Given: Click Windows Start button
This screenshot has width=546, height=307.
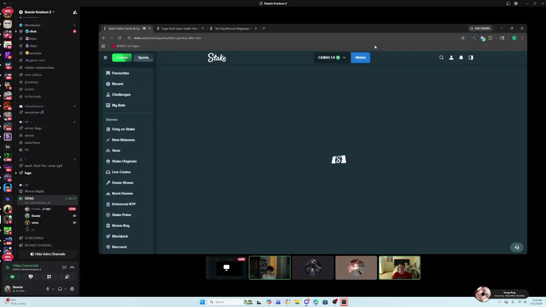Looking at the screenshot, I should [x=202, y=302].
